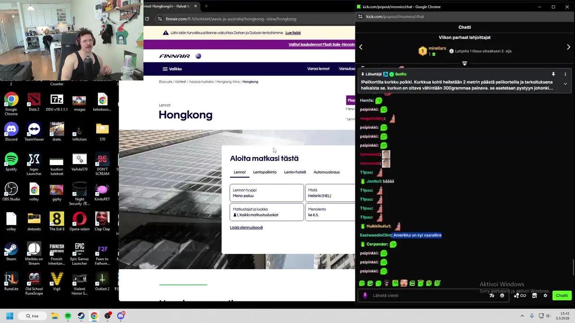
Task: Launch Steam from the desktop
Action: (11, 252)
